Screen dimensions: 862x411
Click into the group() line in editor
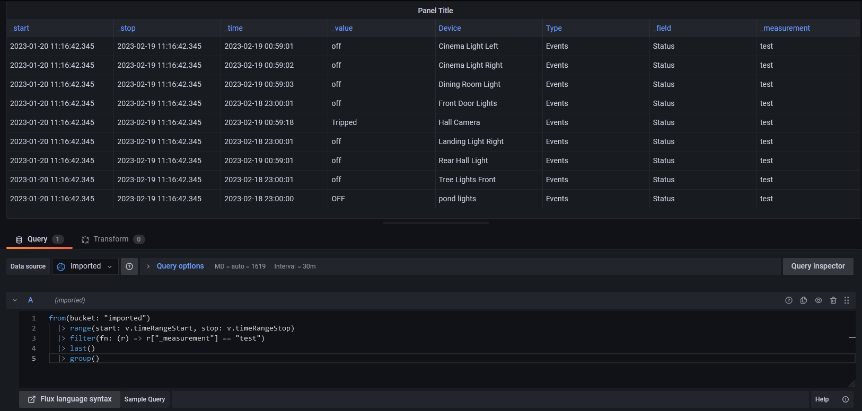212,359
